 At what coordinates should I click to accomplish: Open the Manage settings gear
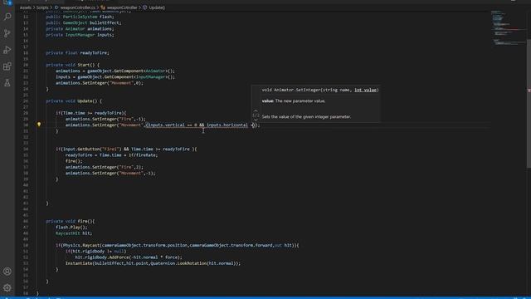tap(7, 288)
